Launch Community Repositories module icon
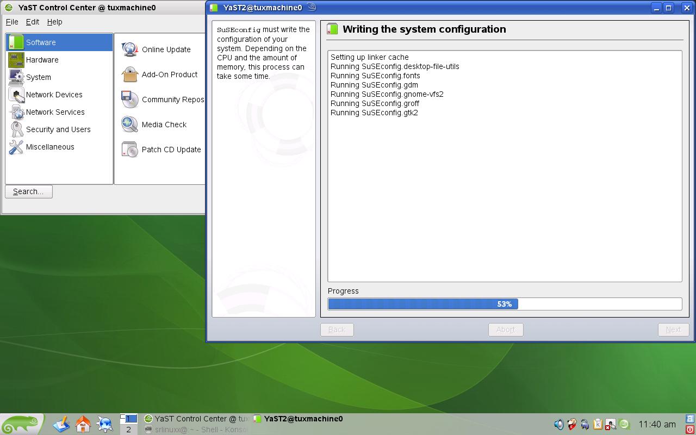Viewport: 696px width, 435px height. point(130,100)
